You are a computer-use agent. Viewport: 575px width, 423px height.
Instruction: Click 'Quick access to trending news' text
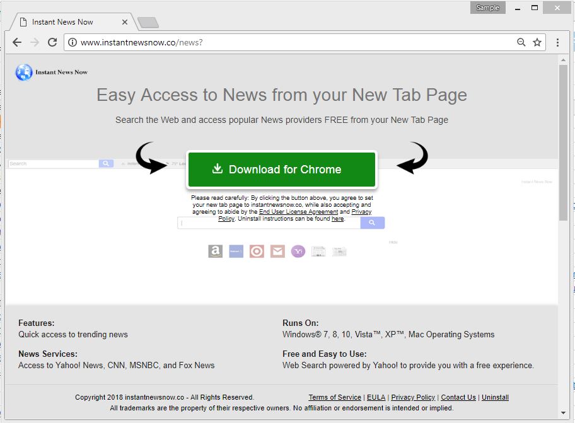[73, 335]
